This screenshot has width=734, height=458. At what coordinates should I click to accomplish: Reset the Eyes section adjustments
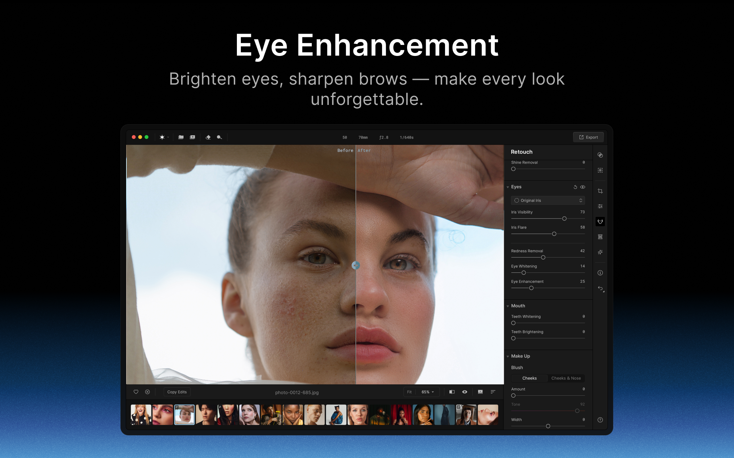click(575, 187)
